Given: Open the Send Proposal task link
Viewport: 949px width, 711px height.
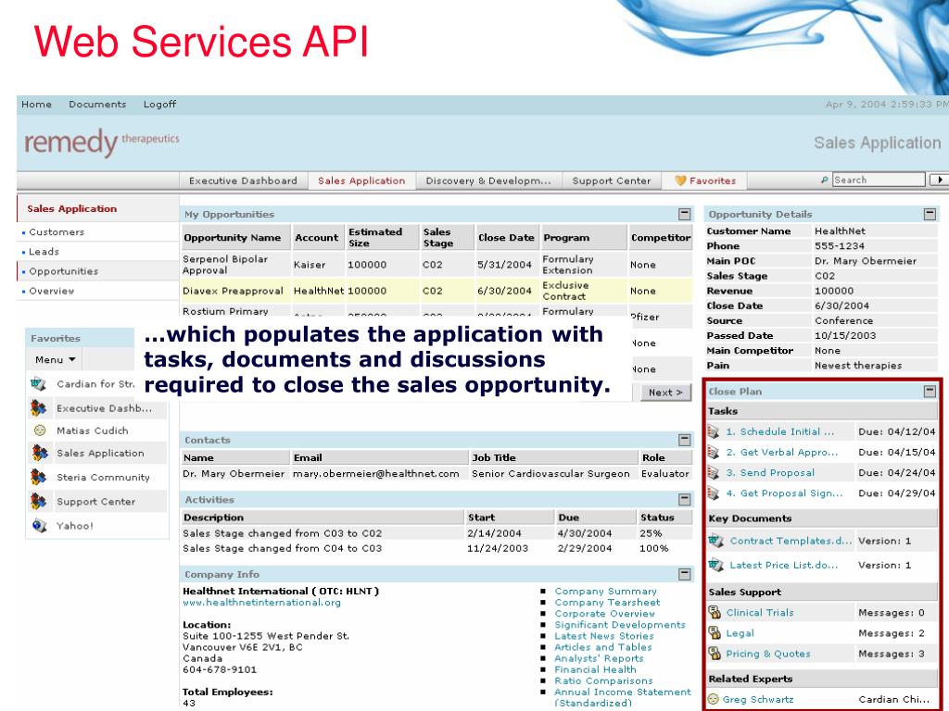Looking at the screenshot, I should pos(770,473).
